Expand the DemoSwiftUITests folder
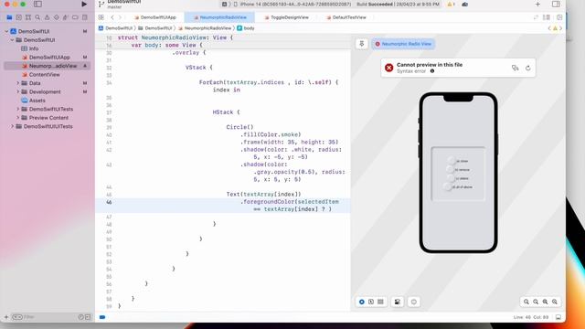 17,109
